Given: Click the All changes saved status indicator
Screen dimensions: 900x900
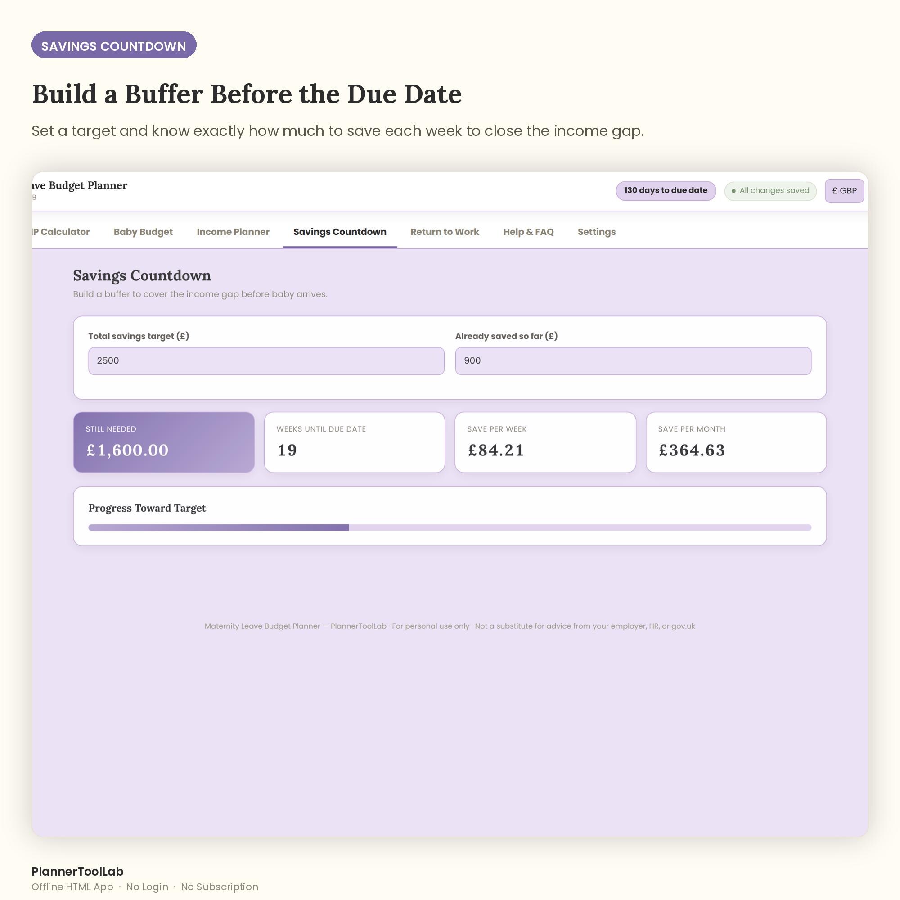Looking at the screenshot, I should 770,190.
